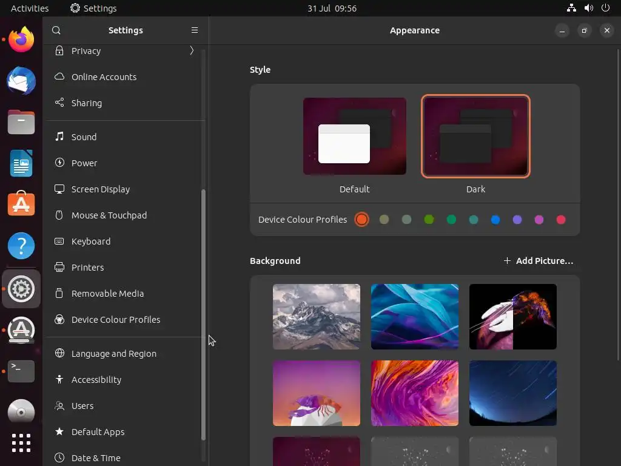The width and height of the screenshot is (621, 466).
Task: Open the Settings hamburger menu
Action: coord(195,30)
